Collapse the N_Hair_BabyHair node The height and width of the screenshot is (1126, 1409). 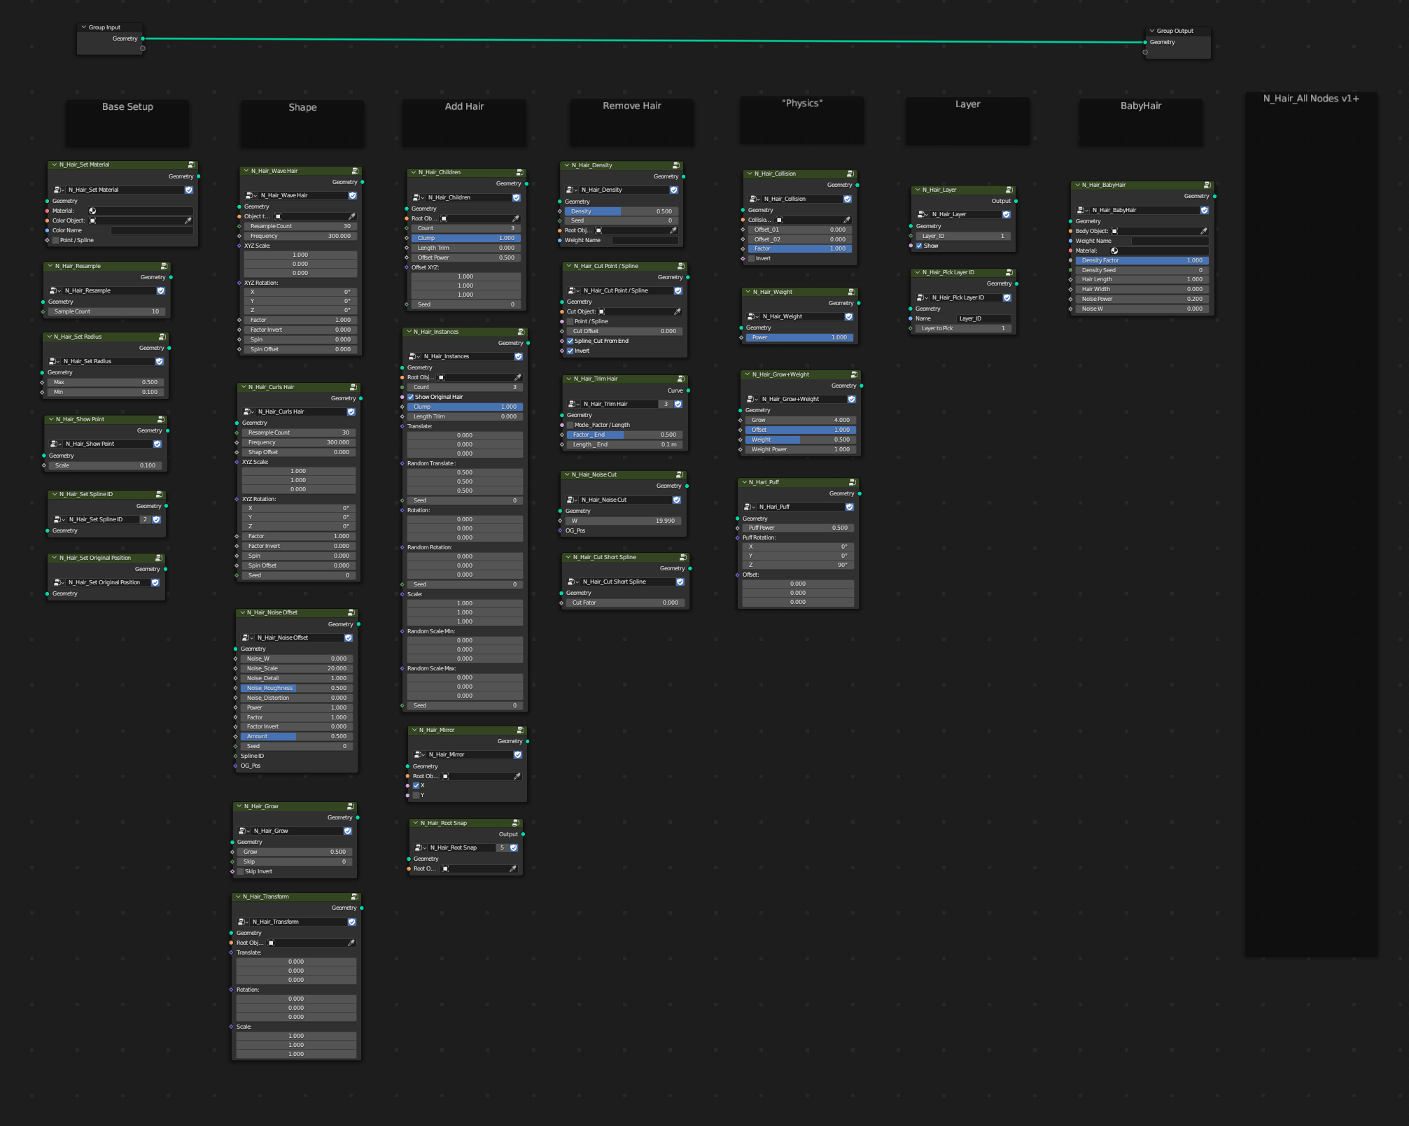click(x=1077, y=185)
